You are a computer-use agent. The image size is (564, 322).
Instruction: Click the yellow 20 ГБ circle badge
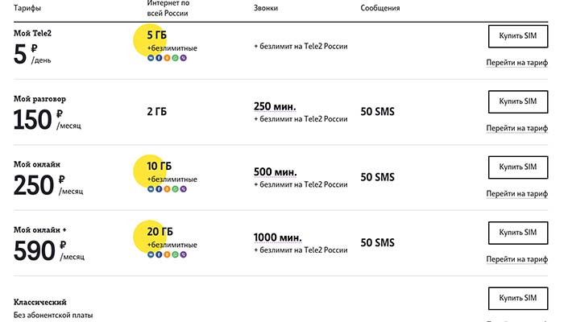150,237
